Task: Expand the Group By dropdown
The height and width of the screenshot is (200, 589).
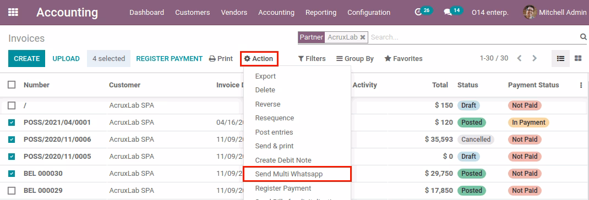Action: tap(355, 59)
